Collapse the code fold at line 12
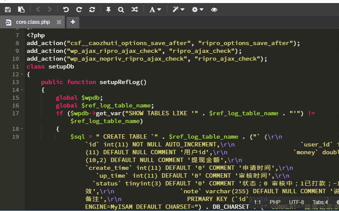339x211 pixels. [22, 75]
